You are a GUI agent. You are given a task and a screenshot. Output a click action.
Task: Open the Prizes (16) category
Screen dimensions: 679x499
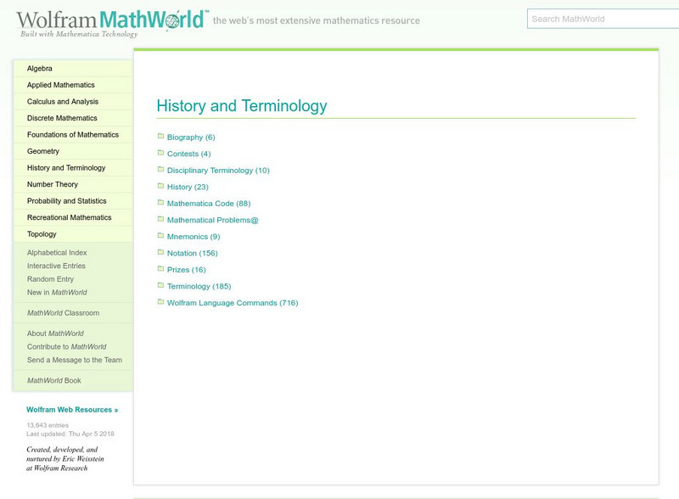point(186,270)
